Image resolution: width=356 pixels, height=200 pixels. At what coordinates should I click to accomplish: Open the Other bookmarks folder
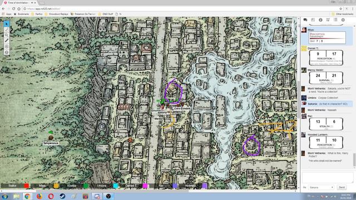click(343, 14)
